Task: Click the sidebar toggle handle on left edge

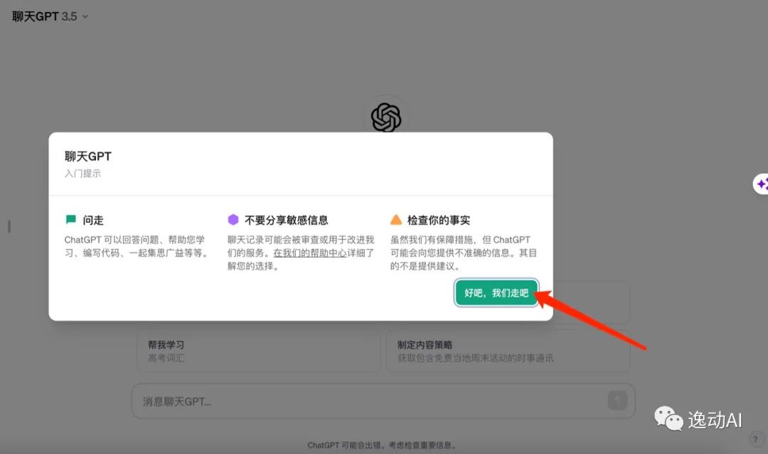Action: pyautogui.click(x=9, y=226)
